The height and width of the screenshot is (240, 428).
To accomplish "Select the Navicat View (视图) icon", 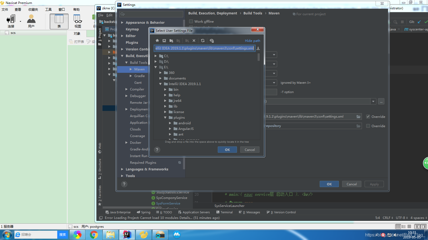I will (78, 21).
